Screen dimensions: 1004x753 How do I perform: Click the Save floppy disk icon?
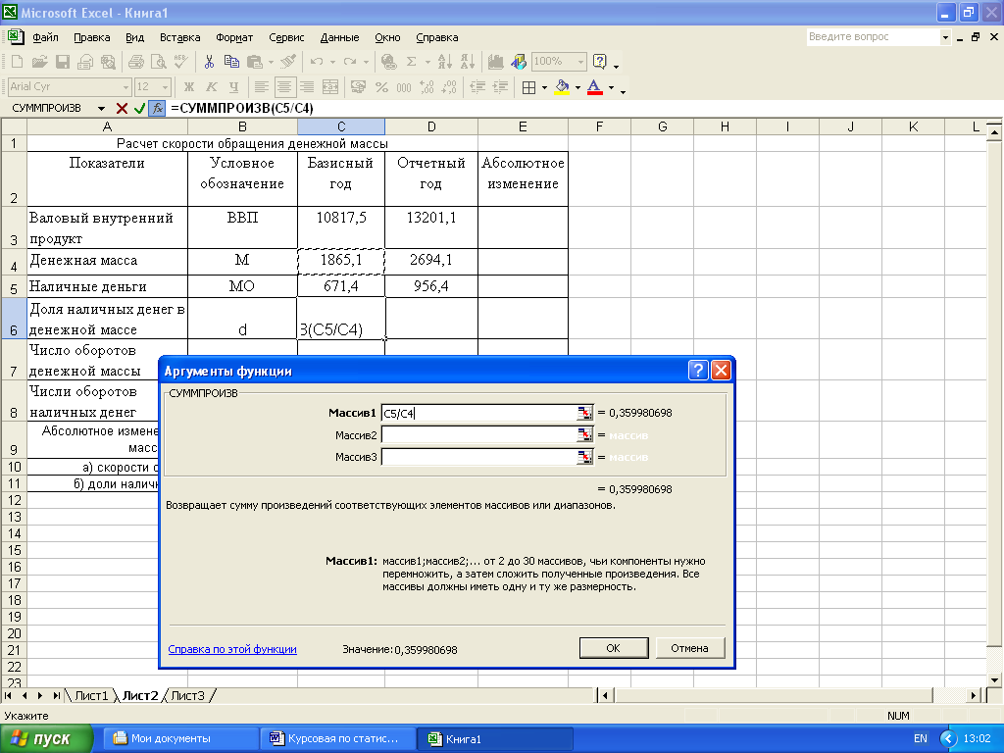coord(62,62)
